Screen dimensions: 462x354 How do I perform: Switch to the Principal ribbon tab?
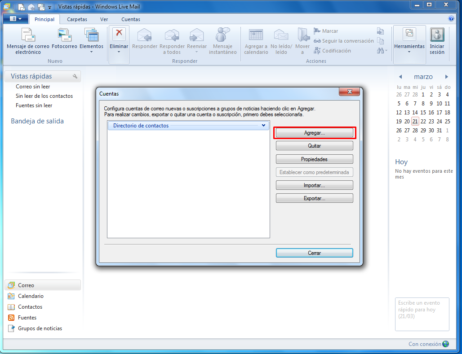pos(44,19)
